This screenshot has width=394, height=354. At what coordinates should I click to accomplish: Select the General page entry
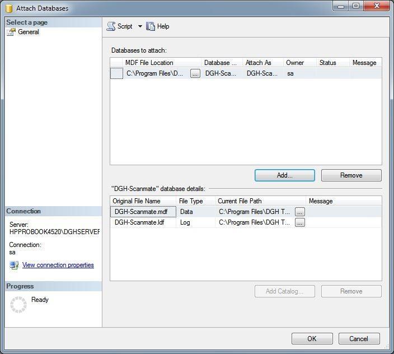(x=29, y=32)
